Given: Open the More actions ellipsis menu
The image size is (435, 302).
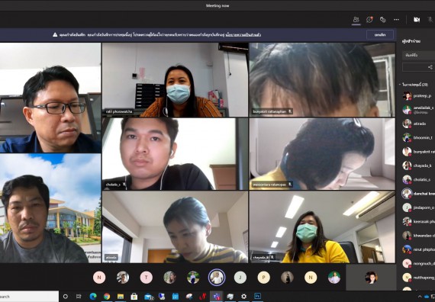Looking at the screenshot, I should tap(396, 20).
